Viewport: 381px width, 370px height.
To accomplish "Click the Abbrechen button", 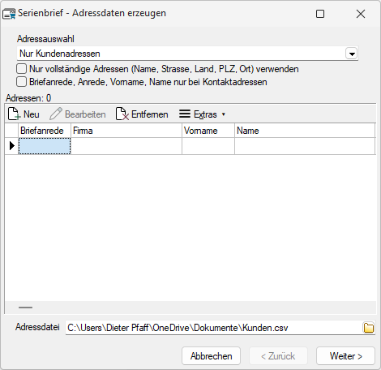I will point(211,356).
